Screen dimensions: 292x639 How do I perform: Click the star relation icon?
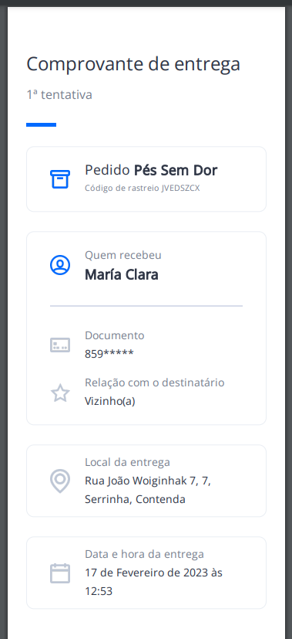click(x=60, y=393)
